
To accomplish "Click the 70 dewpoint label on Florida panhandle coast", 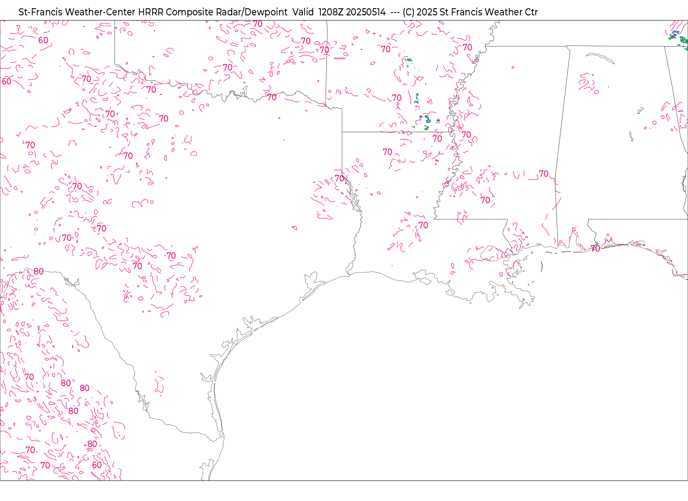I will (x=595, y=248).
